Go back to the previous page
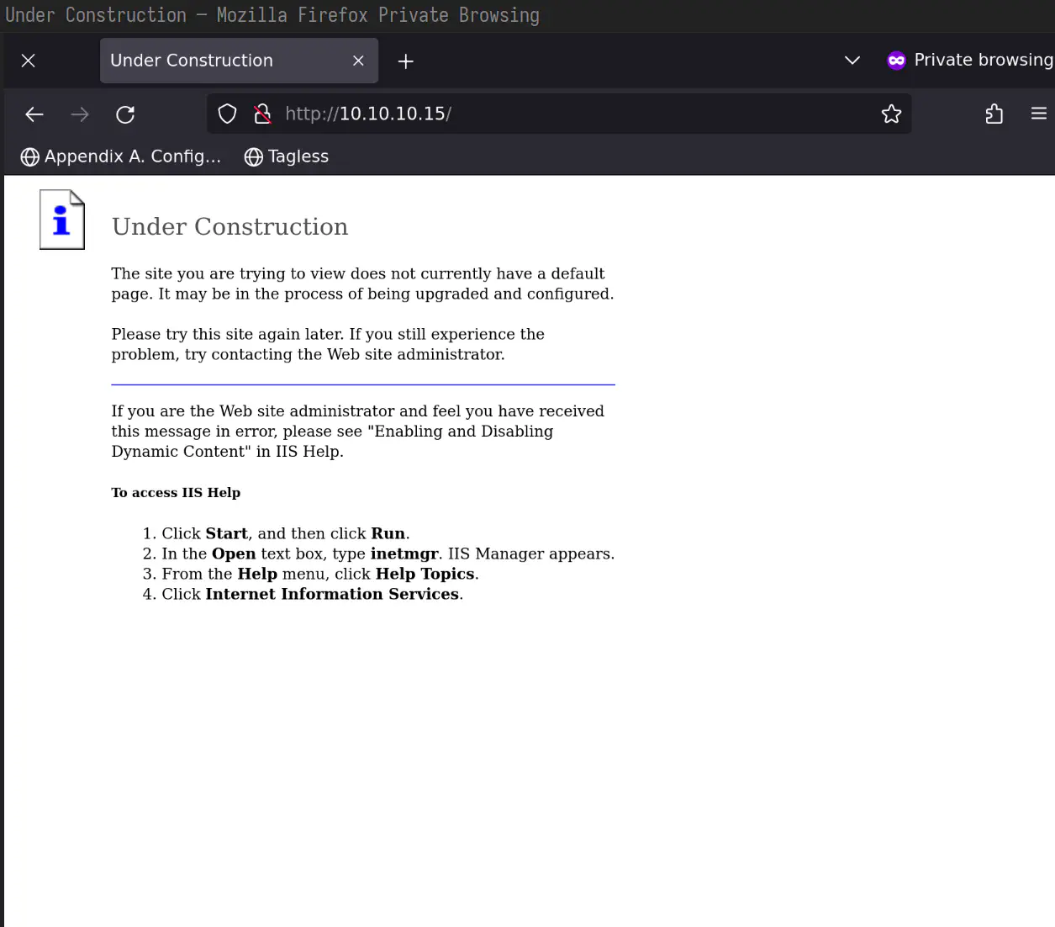The width and height of the screenshot is (1055, 927). point(34,114)
